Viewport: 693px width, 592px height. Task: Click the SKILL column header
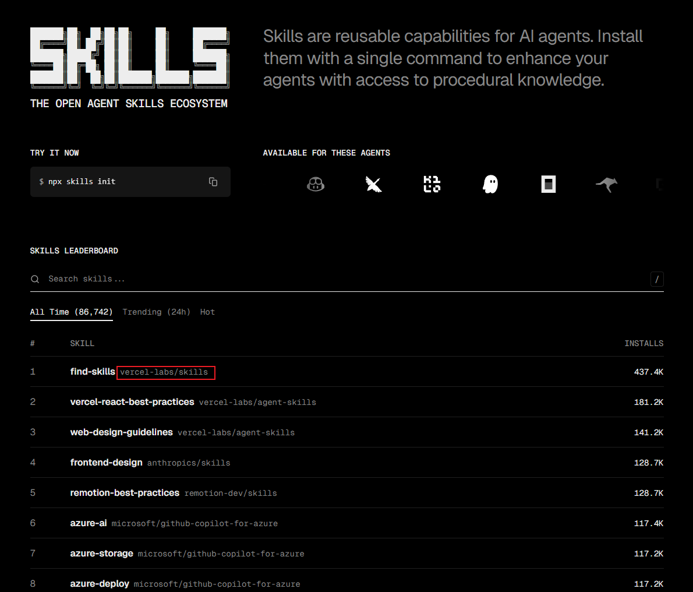coord(82,343)
